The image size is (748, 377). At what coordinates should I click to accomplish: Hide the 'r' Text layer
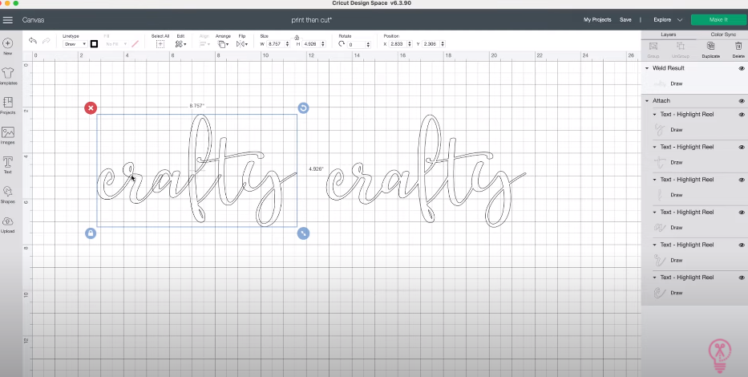pos(742,245)
